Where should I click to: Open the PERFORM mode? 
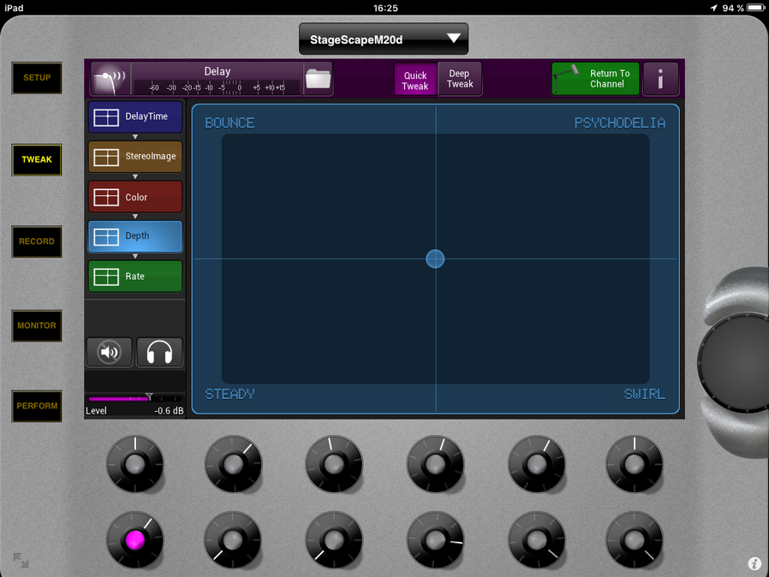(x=37, y=407)
